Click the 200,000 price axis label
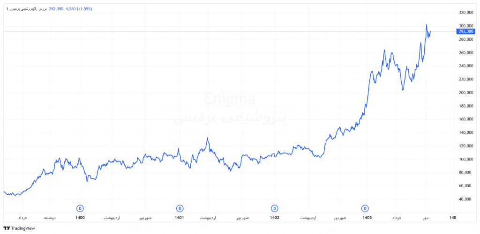The height and width of the screenshot is (234, 480). click(x=466, y=93)
